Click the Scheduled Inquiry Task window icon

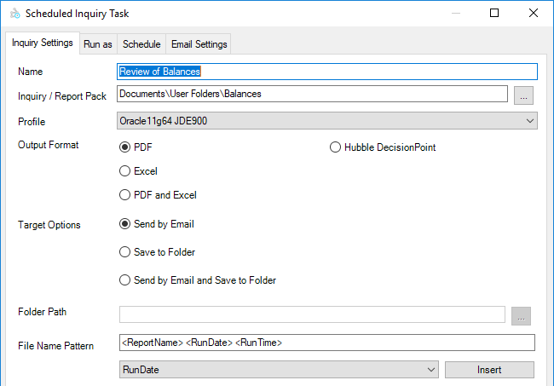[x=13, y=14]
